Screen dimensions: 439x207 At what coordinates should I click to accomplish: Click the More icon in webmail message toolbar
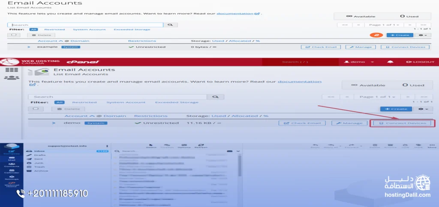(x=432, y=146)
